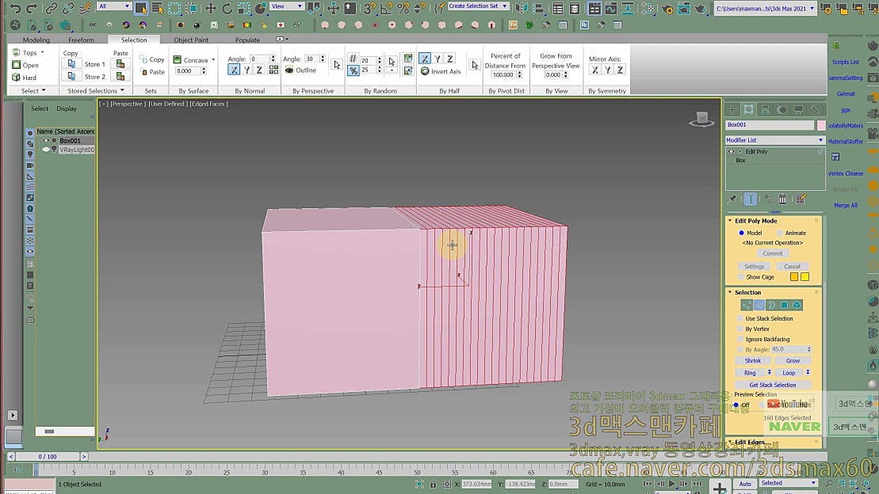Click the Outline icon in By Perspective group

(x=289, y=70)
